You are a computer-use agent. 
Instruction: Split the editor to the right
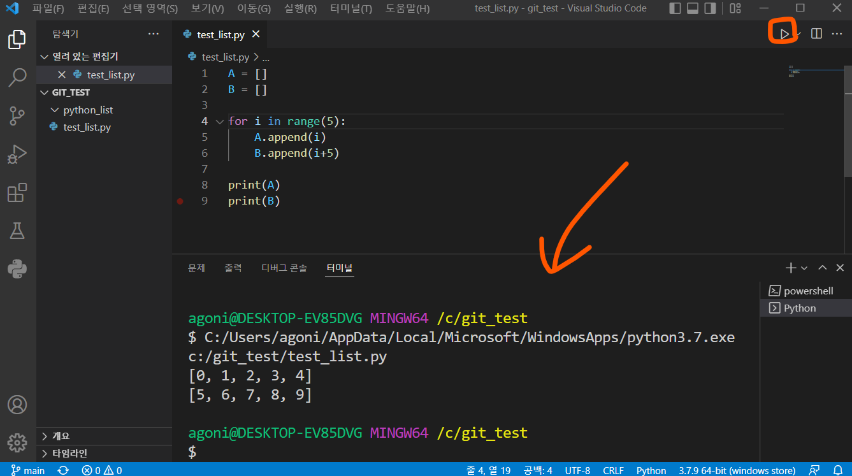point(816,34)
